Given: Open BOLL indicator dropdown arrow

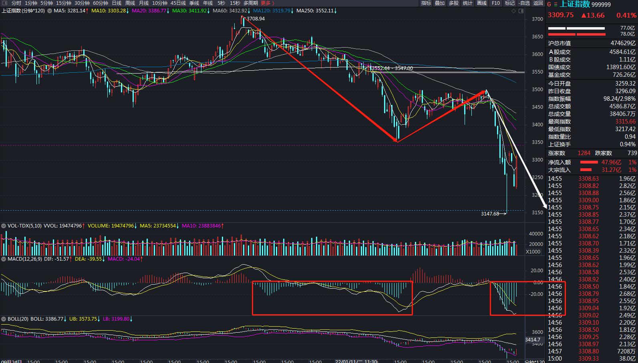Looking at the screenshot, I should tap(4, 319).
